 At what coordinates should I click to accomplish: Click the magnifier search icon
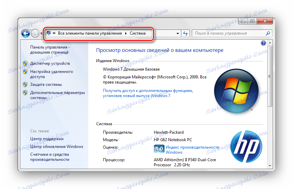(x=268, y=34)
